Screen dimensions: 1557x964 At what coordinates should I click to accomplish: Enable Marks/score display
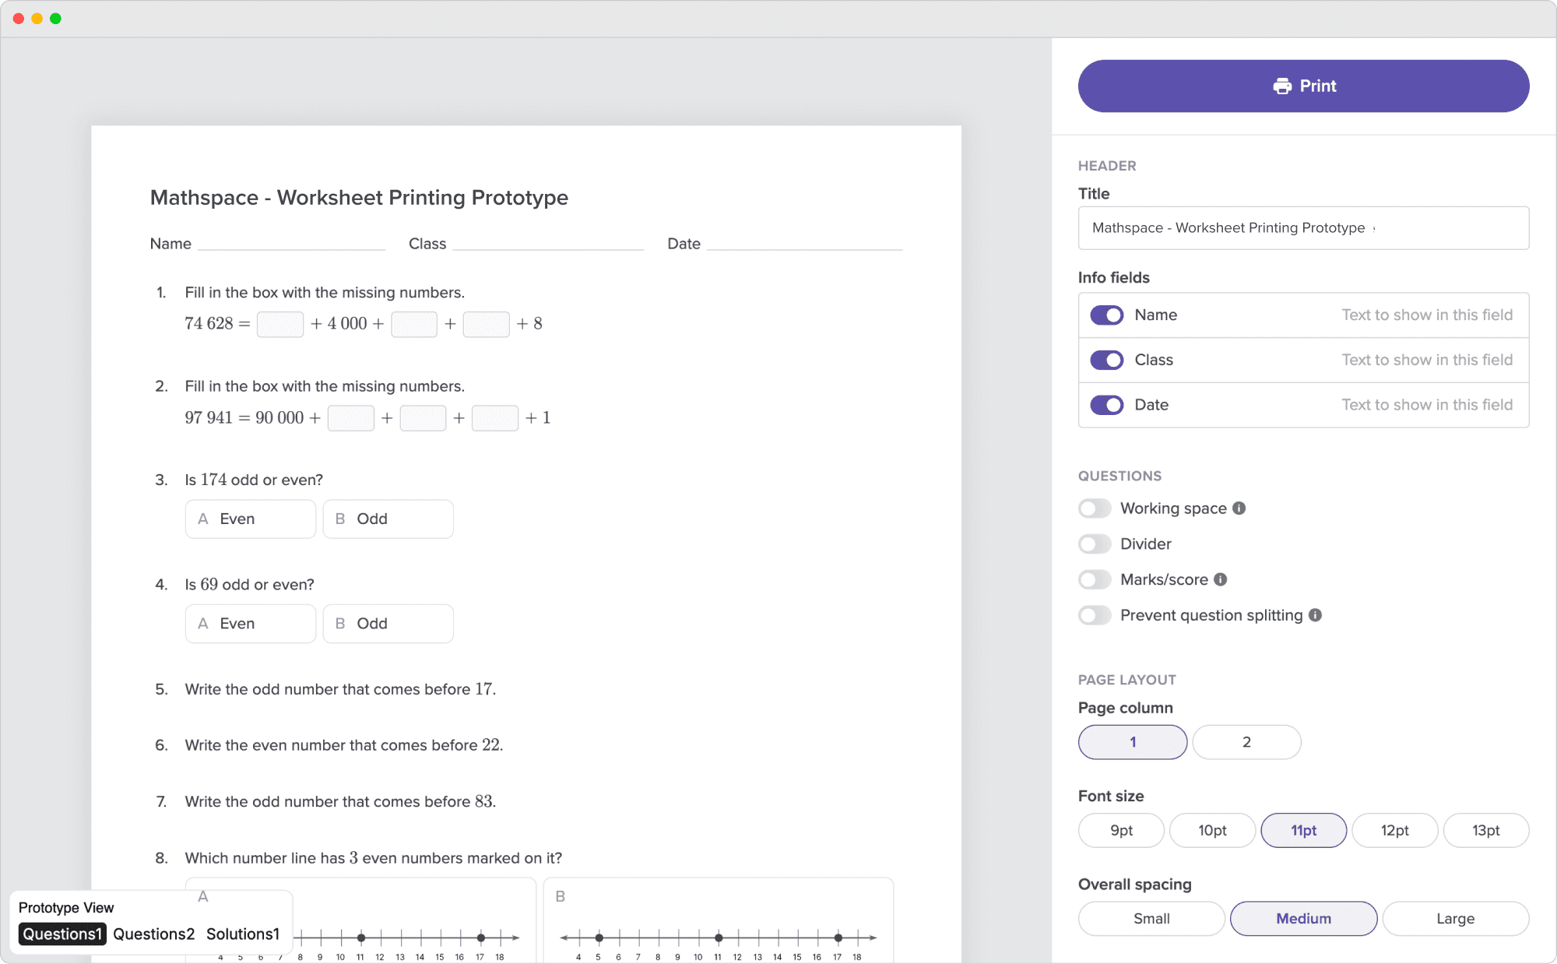pos(1095,579)
